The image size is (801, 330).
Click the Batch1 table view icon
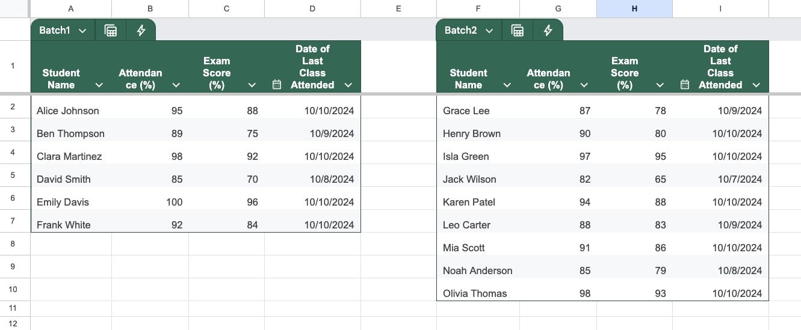(x=111, y=31)
